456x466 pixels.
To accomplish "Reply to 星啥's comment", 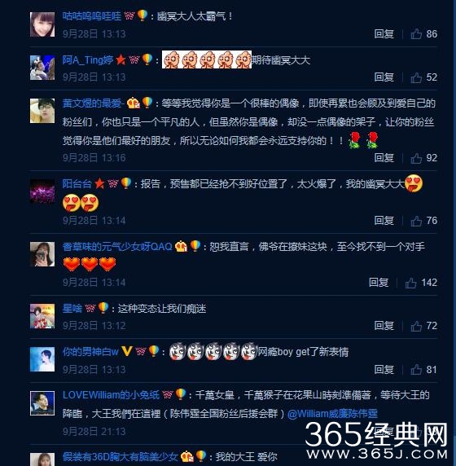I will pos(384,326).
